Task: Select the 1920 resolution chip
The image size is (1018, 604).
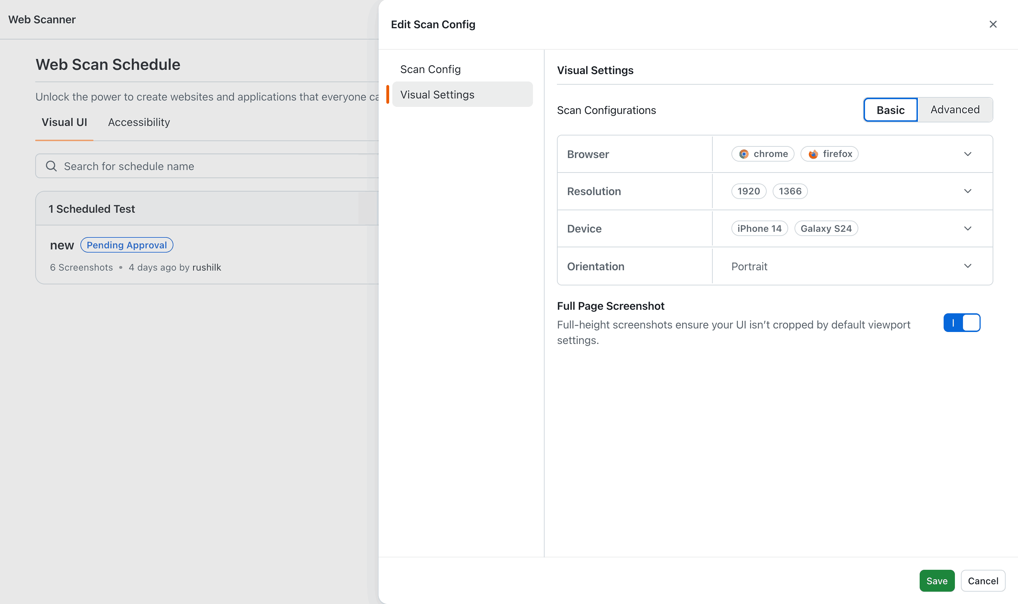Action: [748, 191]
